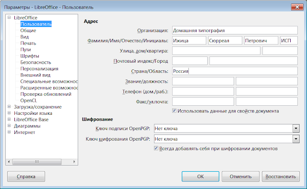Click the должность (position) input field
Screen dimensions: 307x189
point(267,81)
